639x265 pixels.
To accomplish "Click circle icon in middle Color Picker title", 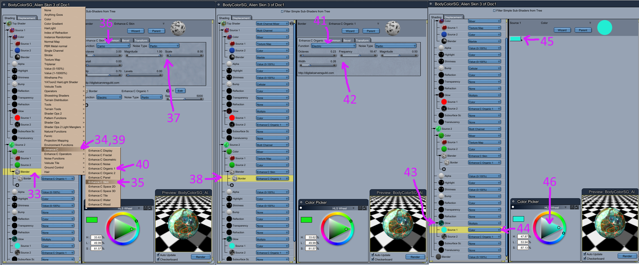I will click(x=301, y=202).
